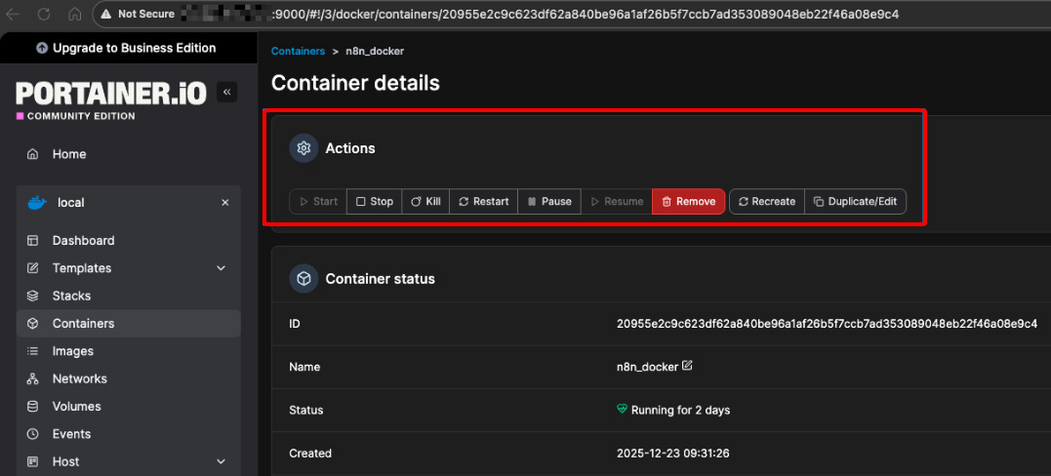Screen dimensions: 1051x476
Task: Click the Images list icon
Action: coord(32,350)
